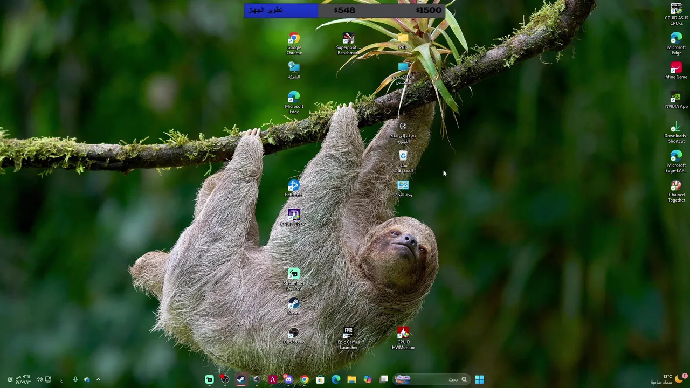Open Discord from the taskbar
690x388 pixels.
[x=288, y=379]
